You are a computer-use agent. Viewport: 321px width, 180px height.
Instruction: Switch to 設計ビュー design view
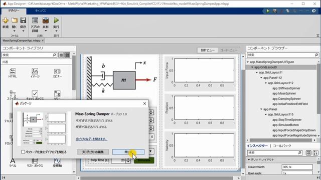point(208,50)
